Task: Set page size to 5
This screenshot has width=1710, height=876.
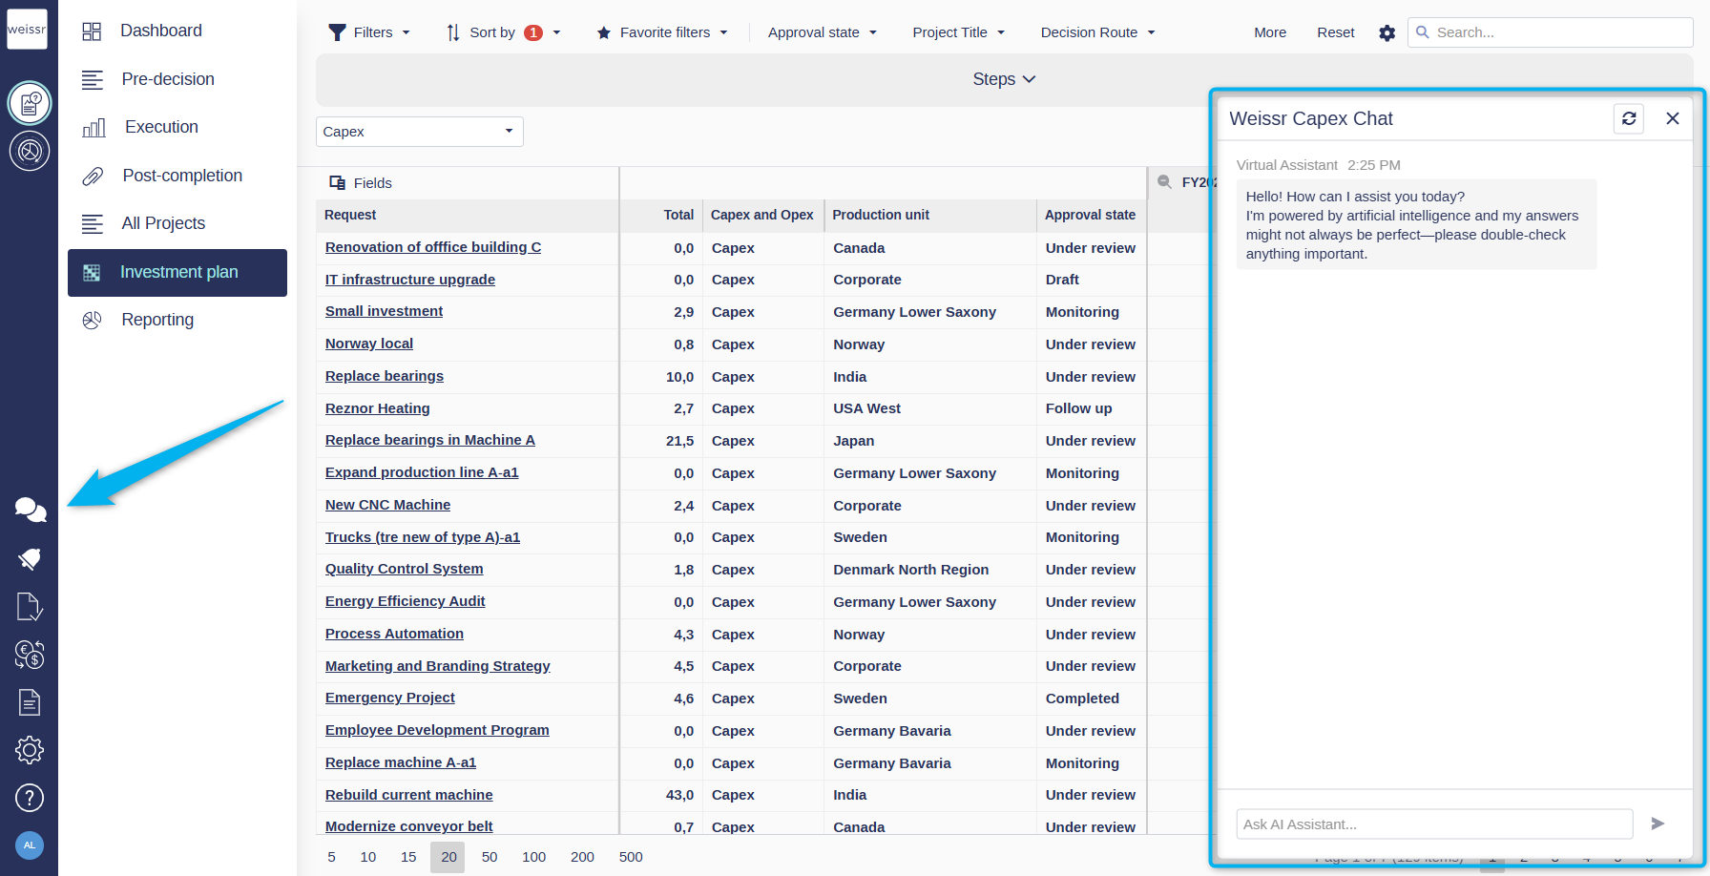Action: [x=331, y=857]
